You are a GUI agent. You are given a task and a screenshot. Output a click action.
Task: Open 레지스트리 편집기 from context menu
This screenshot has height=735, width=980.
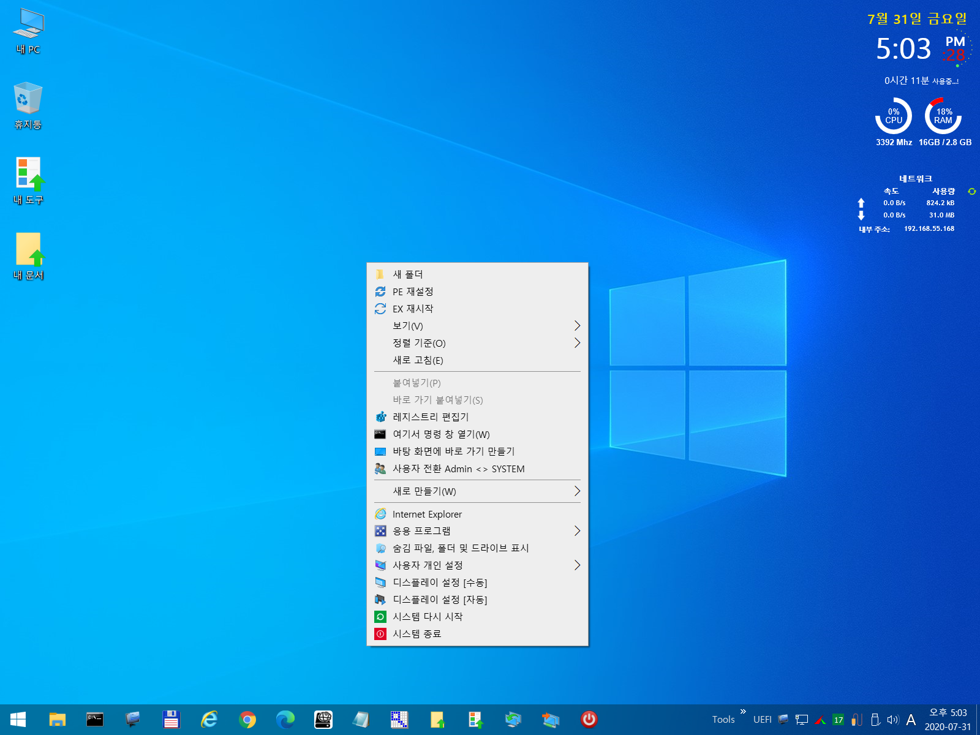(x=477, y=417)
